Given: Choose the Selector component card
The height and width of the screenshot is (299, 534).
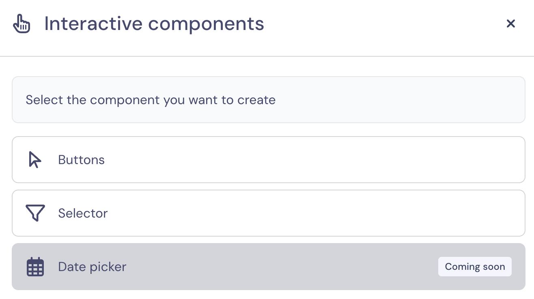Looking at the screenshot, I should coord(268,213).
